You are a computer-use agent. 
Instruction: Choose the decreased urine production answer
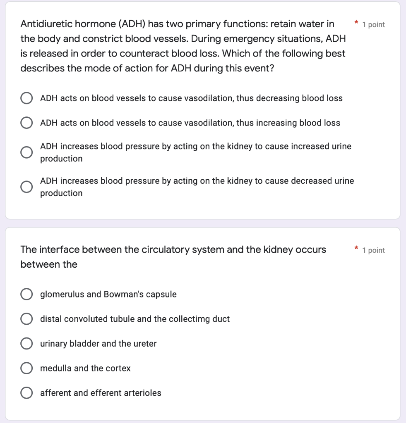click(26, 186)
